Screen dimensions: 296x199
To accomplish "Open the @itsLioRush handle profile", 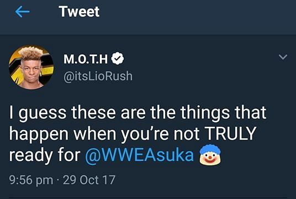I will (x=98, y=76).
